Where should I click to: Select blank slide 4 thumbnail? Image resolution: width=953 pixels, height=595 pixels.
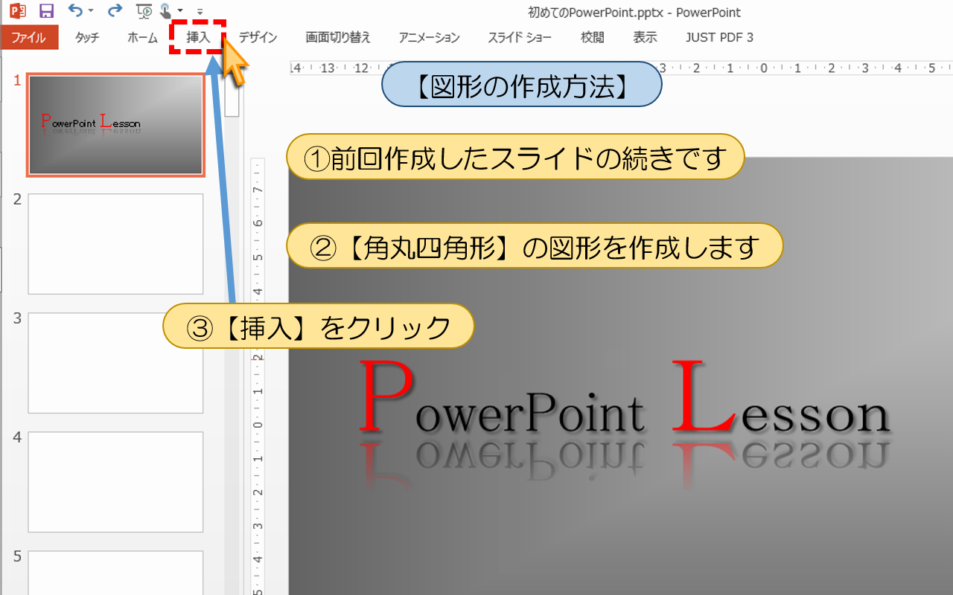(115, 482)
